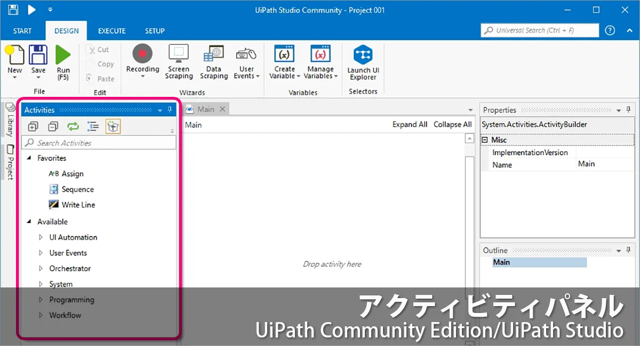
Task: Open the Help question mark icon
Action: tap(611, 30)
